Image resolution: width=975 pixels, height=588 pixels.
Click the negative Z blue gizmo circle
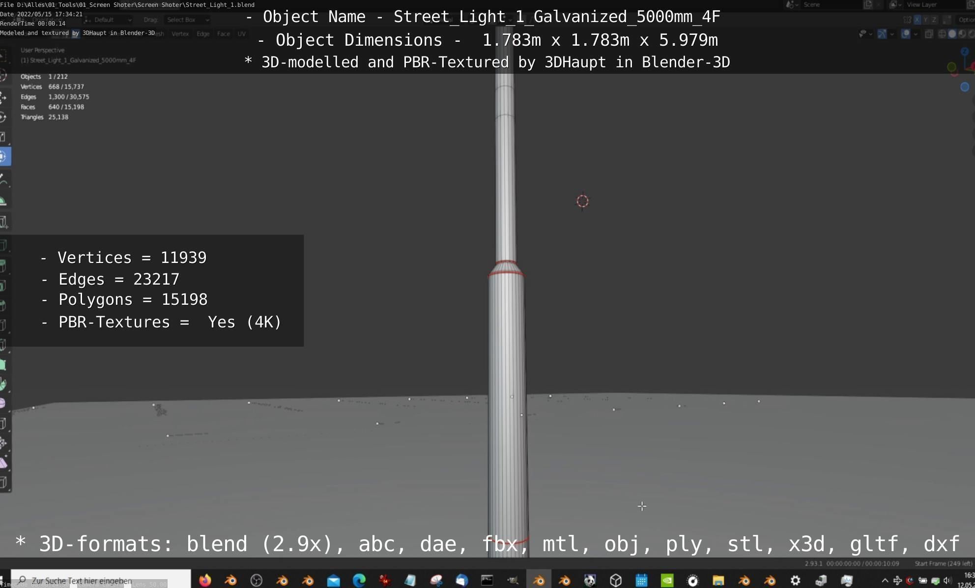tap(965, 87)
